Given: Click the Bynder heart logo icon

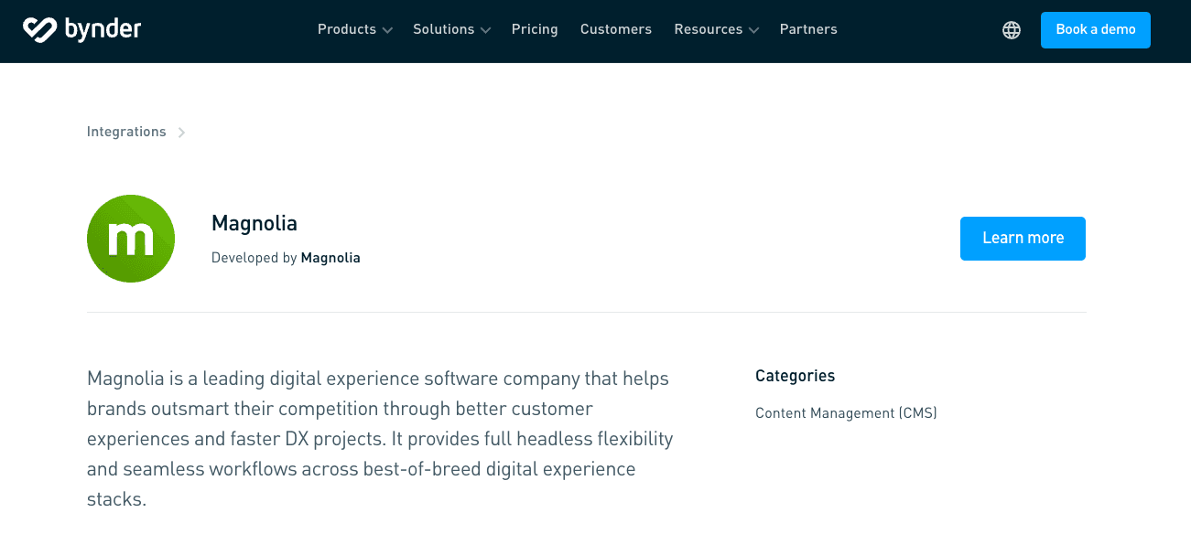Looking at the screenshot, I should click(x=40, y=29).
